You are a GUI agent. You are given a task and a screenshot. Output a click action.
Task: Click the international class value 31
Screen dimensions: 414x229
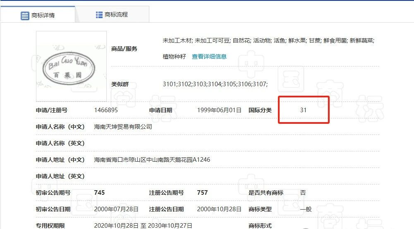[x=303, y=110]
